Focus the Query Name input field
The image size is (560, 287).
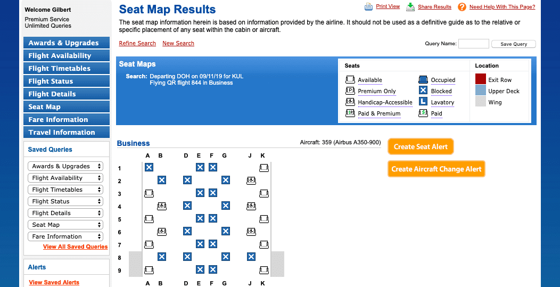474,44
